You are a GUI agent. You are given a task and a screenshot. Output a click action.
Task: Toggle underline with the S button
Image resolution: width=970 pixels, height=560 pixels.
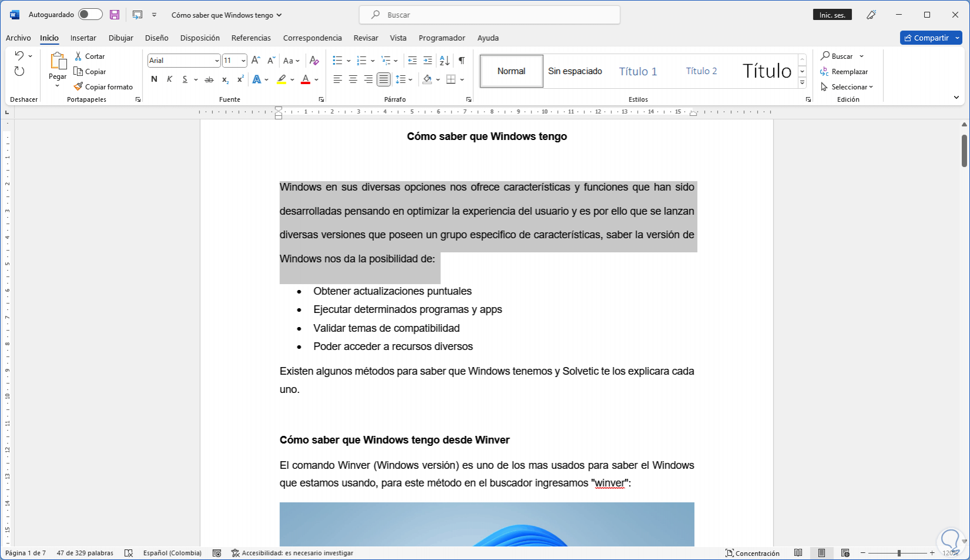point(185,79)
